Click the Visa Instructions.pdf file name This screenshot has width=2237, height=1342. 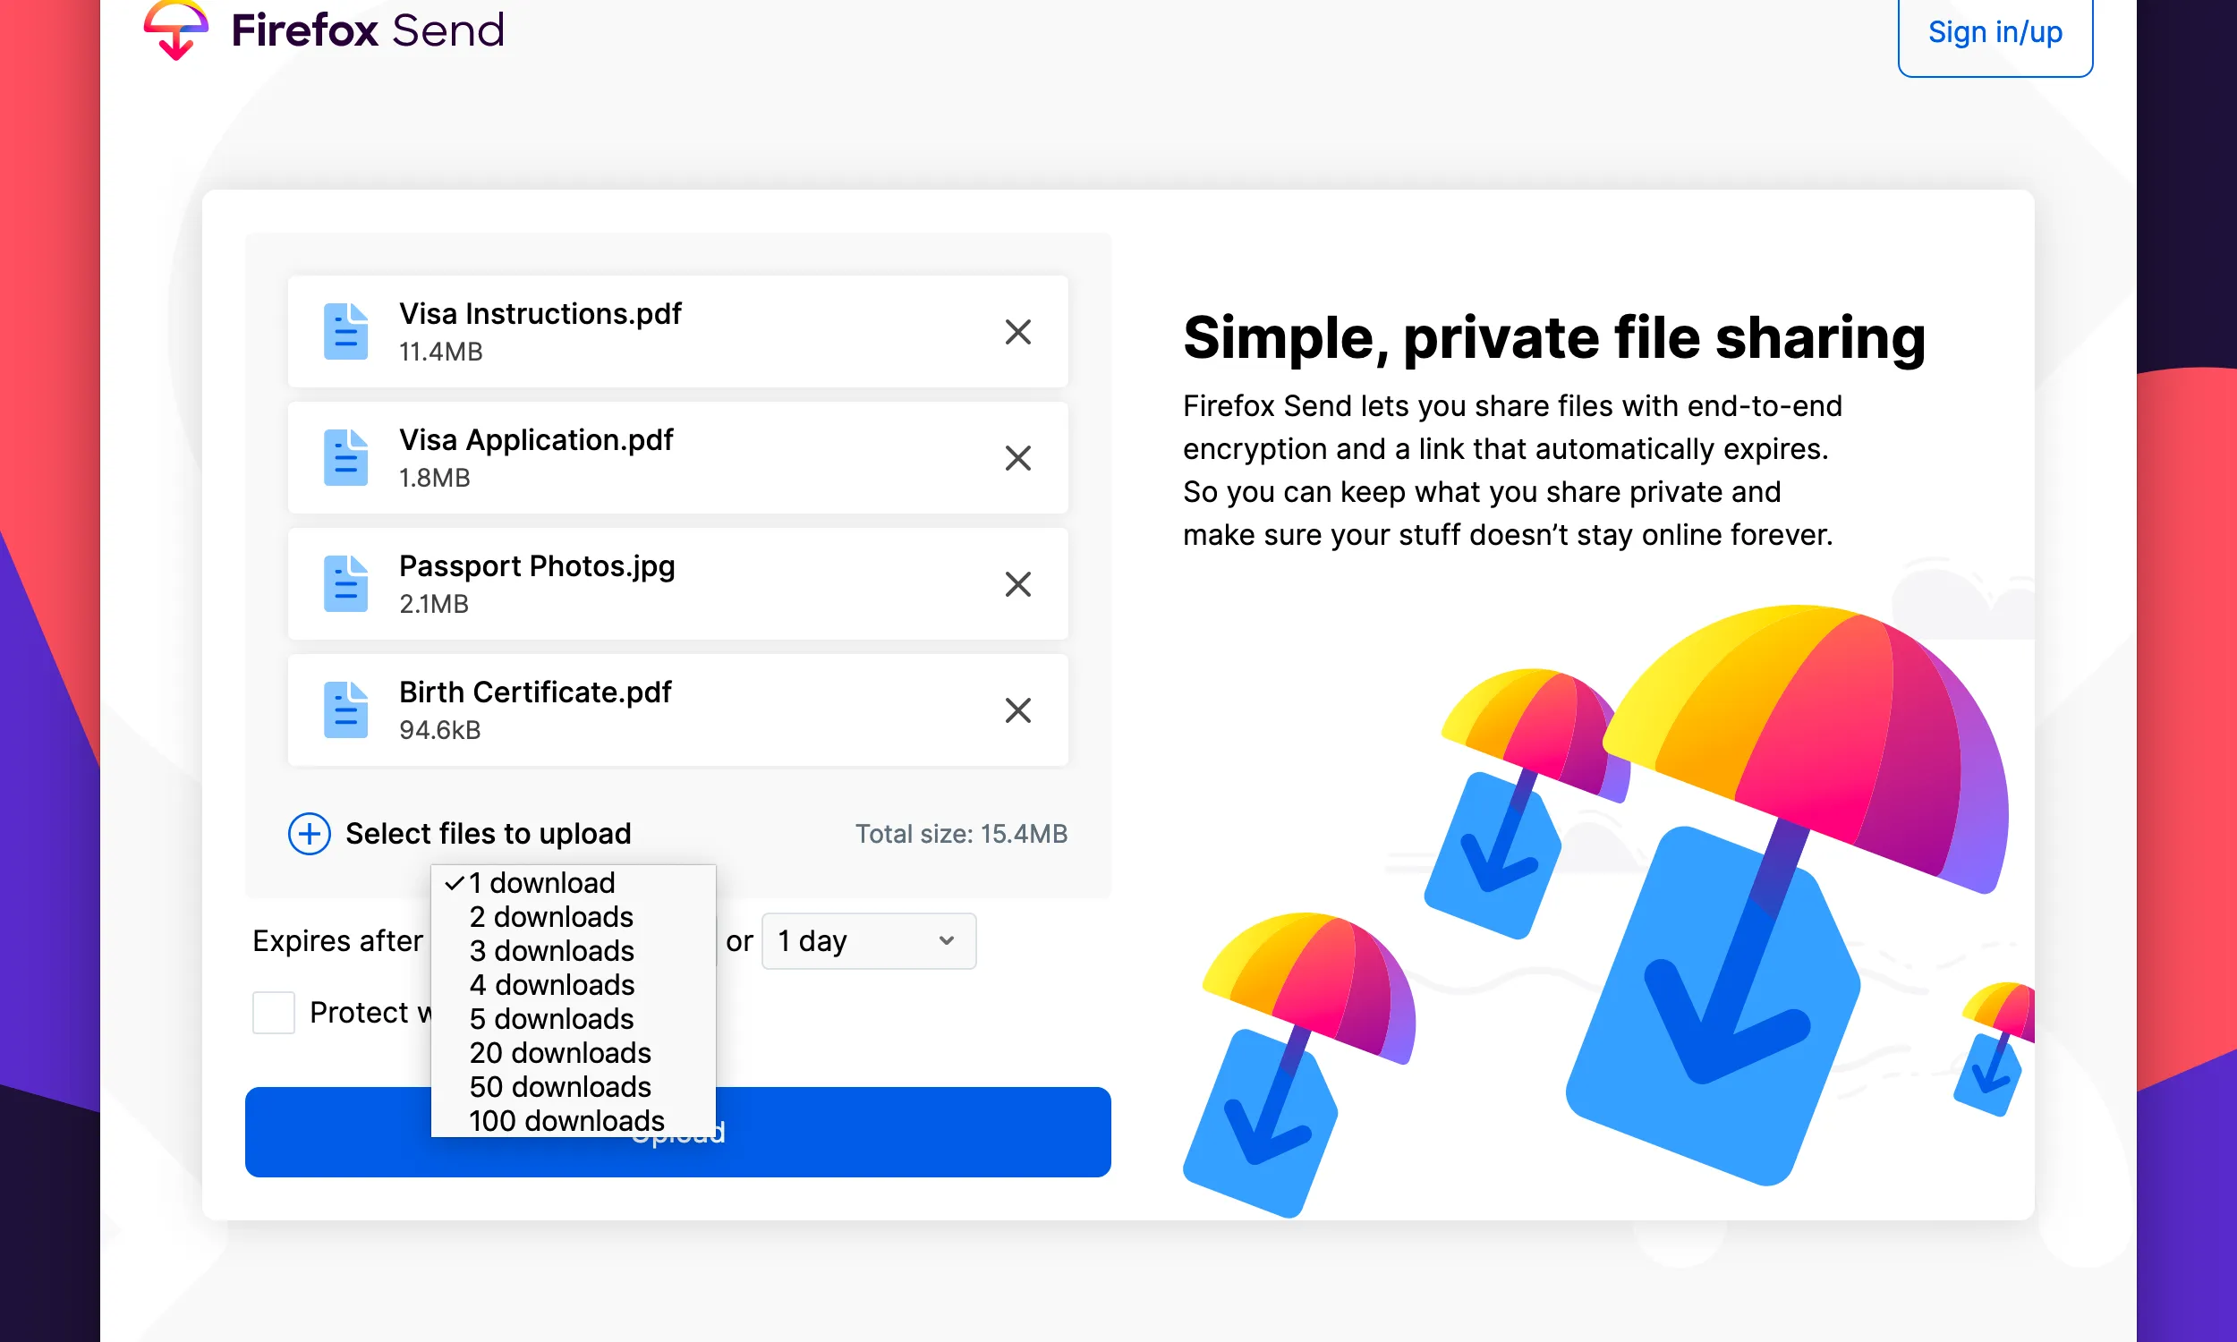click(x=540, y=314)
